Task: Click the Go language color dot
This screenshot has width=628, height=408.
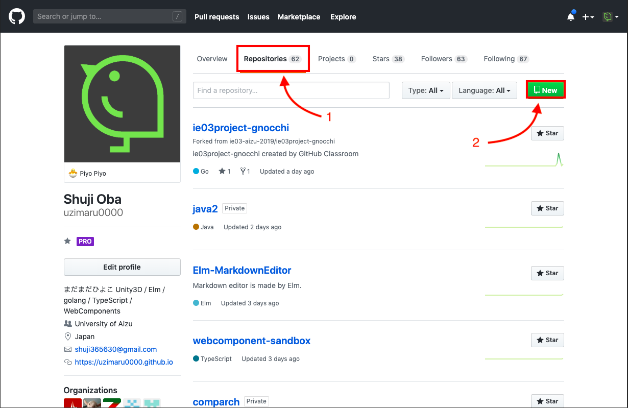Action: click(196, 172)
